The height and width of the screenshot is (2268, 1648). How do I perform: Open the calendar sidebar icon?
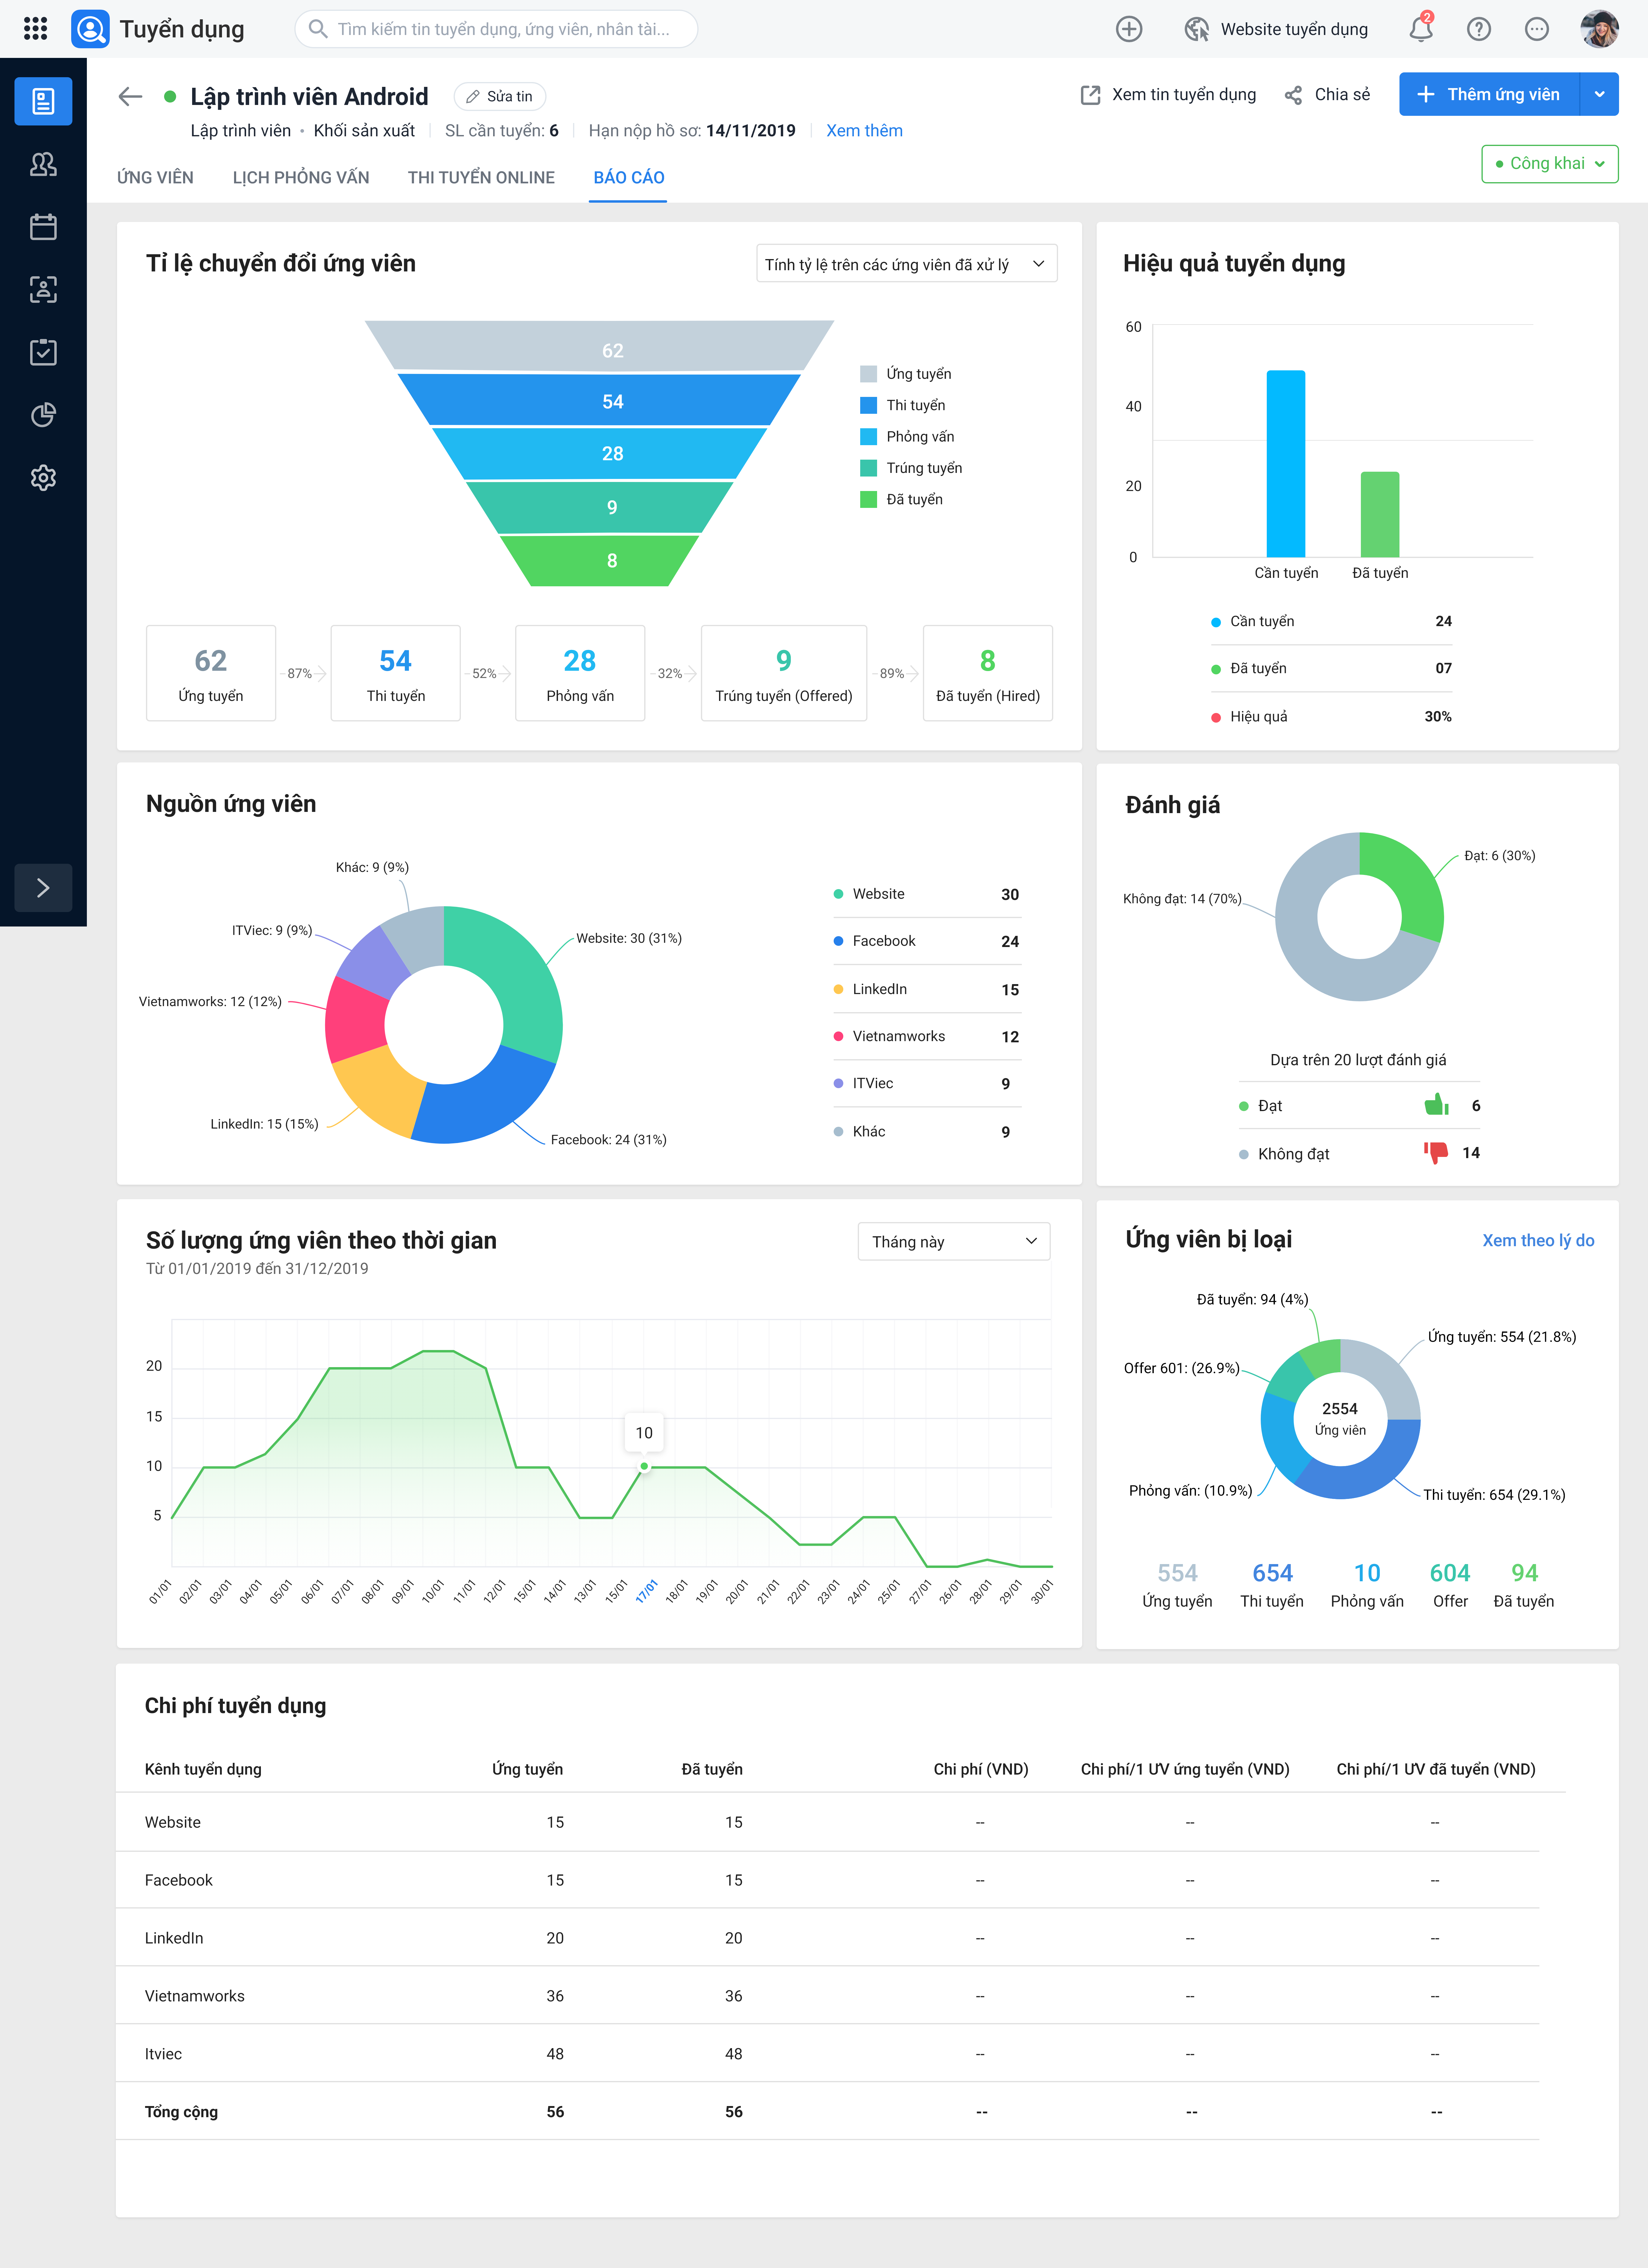coord(43,227)
